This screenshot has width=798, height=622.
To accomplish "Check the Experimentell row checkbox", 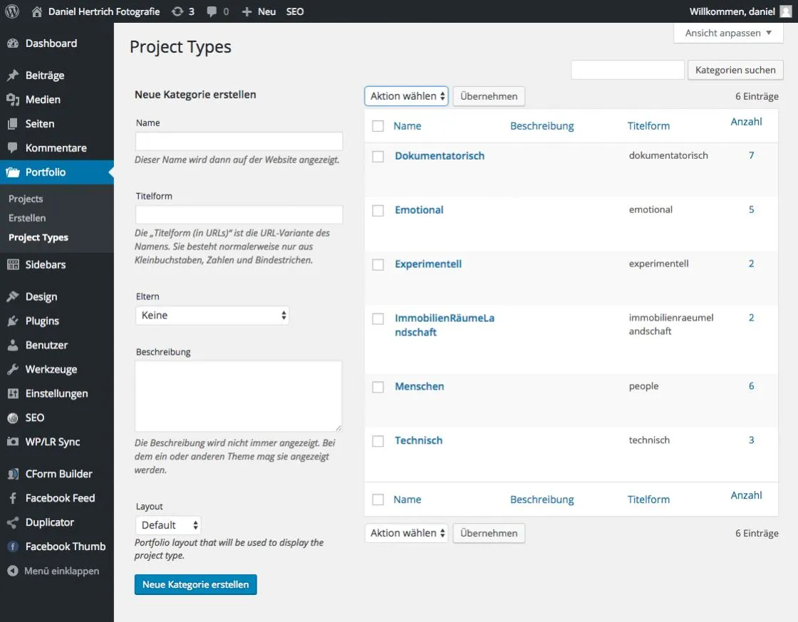I will 378,264.
